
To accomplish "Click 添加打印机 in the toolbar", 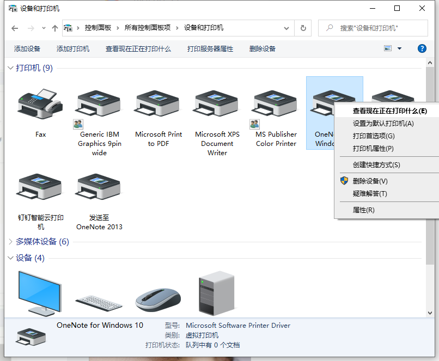I will (x=73, y=48).
